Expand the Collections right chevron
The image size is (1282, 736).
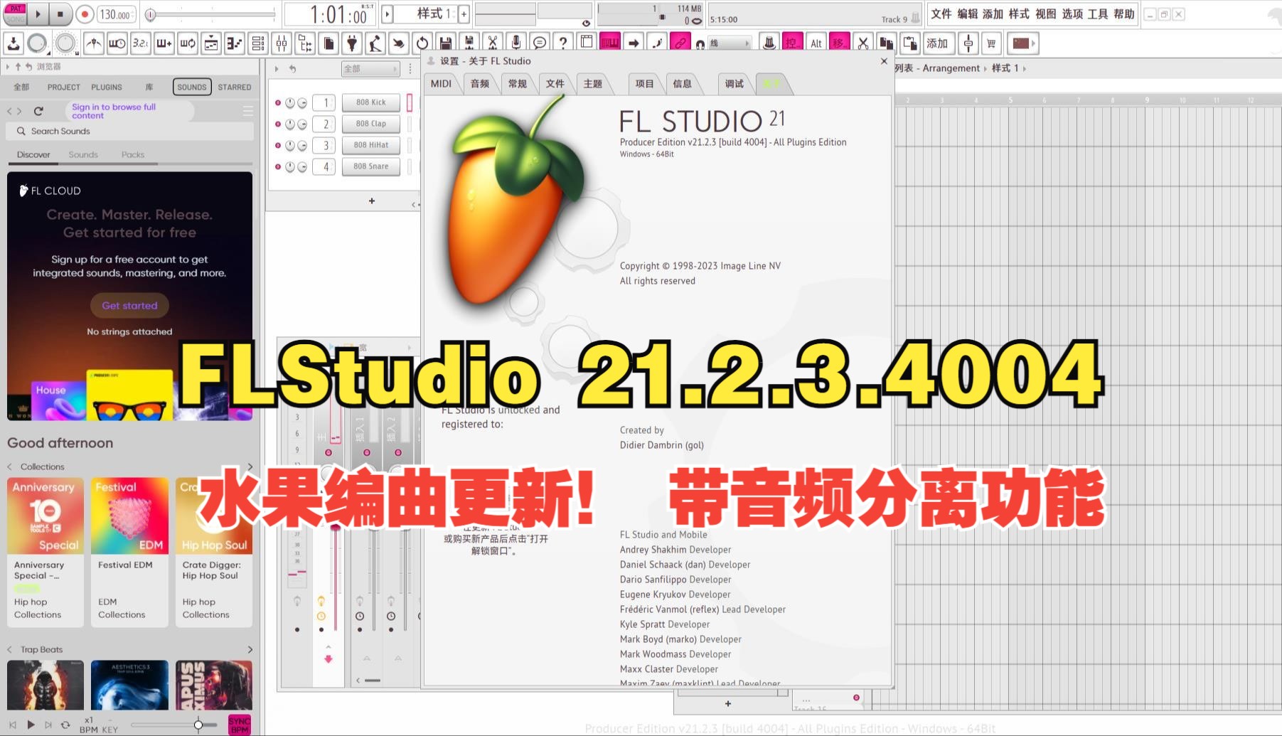pyautogui.click(x=250, y=466)
